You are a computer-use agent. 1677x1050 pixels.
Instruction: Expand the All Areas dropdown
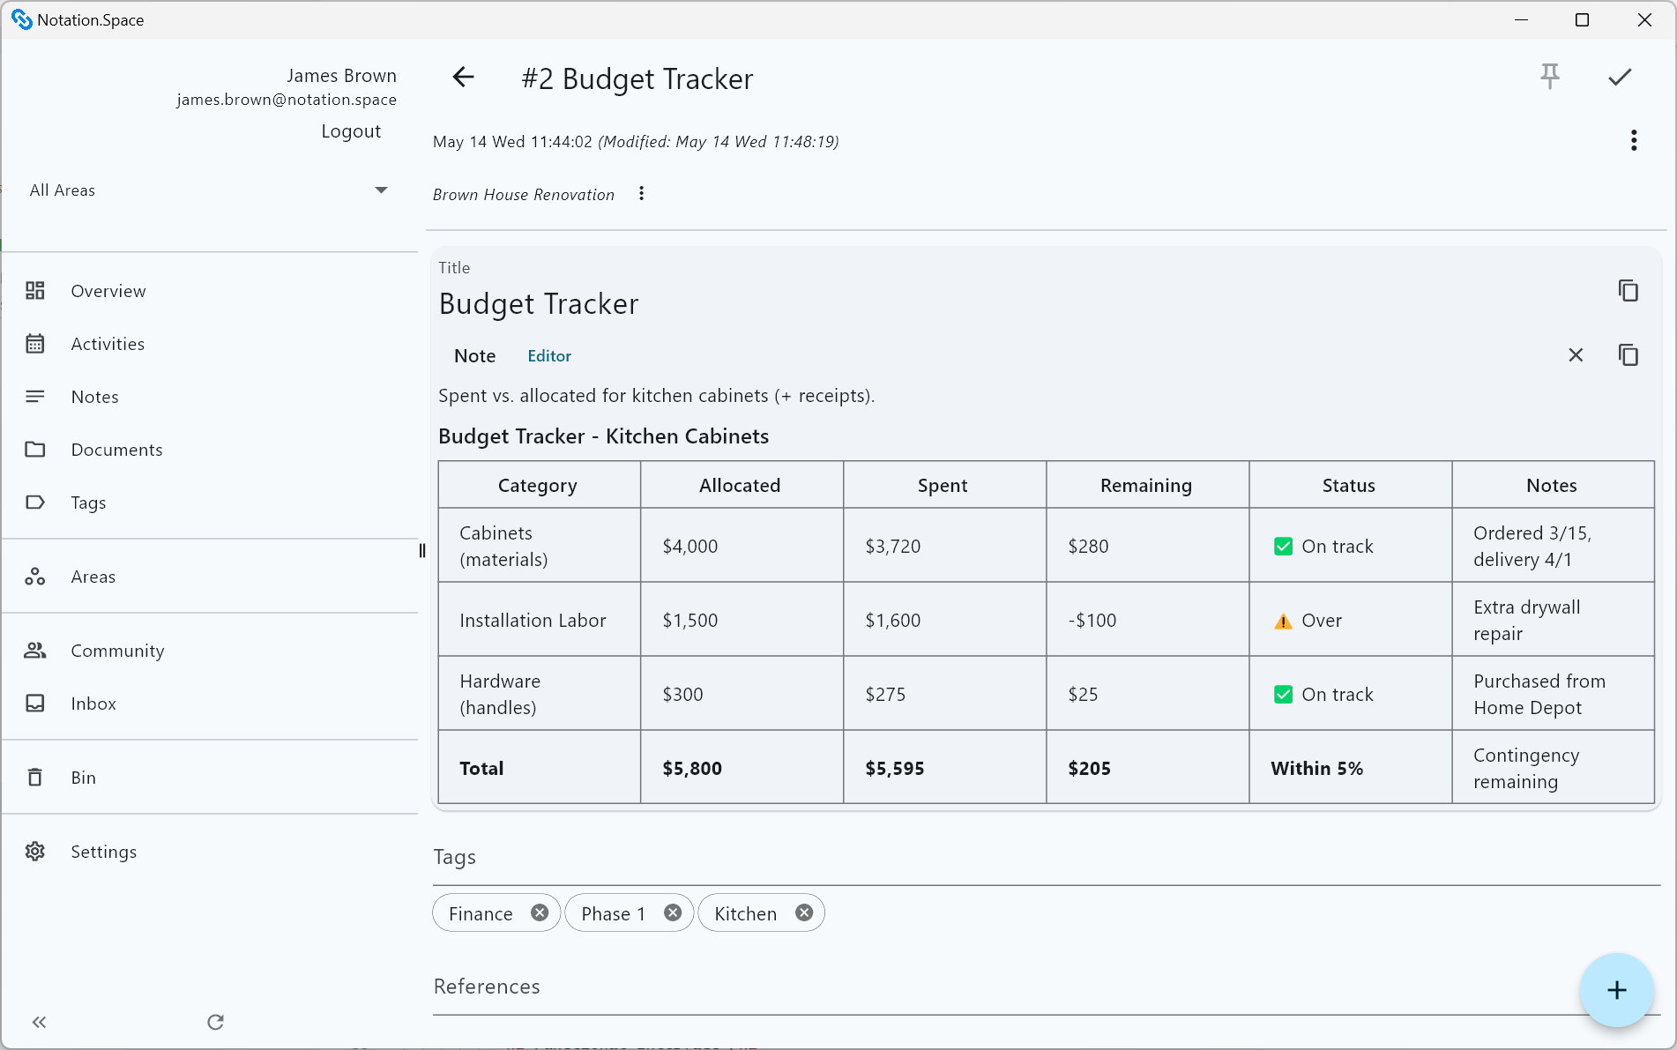coord(381,190)
